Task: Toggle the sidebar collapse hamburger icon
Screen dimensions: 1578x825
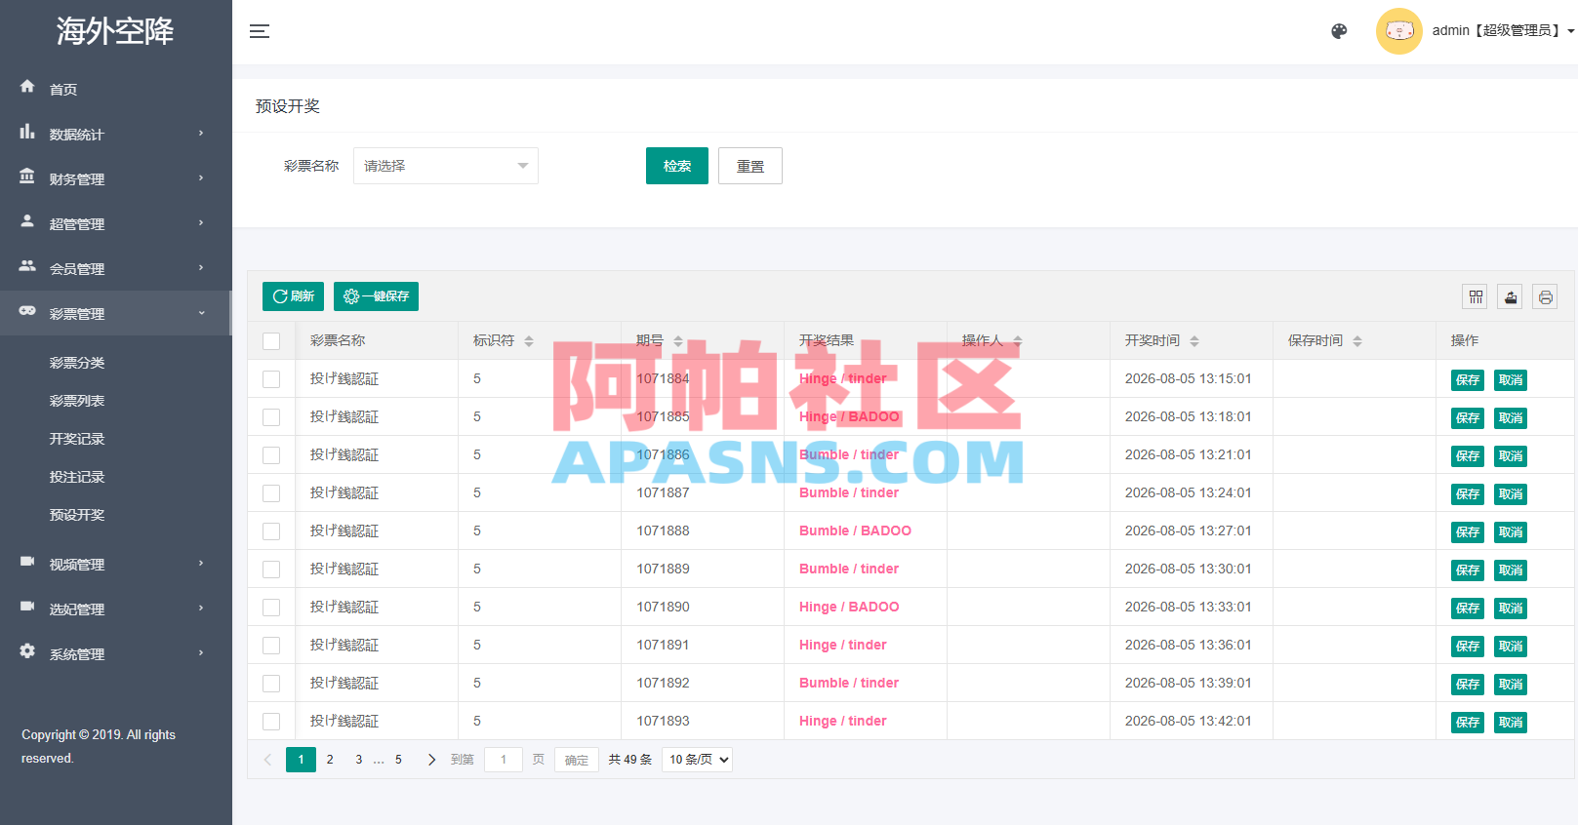Action: pyautogui.click(x=260, y=31)
